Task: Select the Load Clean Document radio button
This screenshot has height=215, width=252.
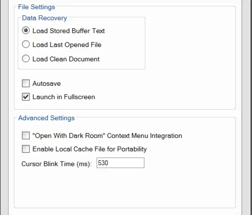Action: pyautogui.click(x=26, y=59)
